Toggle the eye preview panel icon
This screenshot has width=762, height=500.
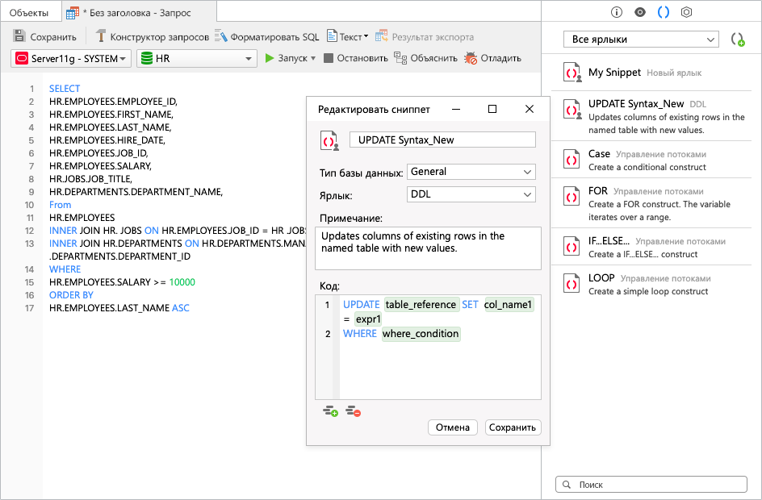pyautogui.click(x=639, y=12)
